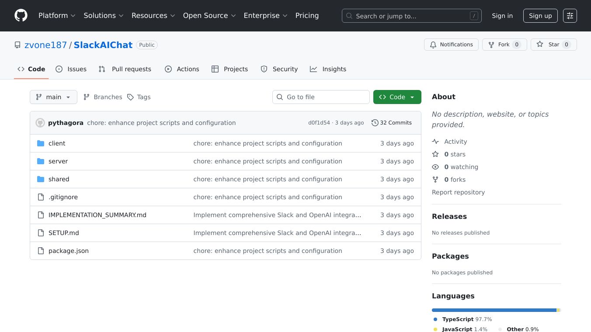Image resolution: width=591 pixels, height=332 pixels.
Task: Fork the repository
Action: (504, 45)
